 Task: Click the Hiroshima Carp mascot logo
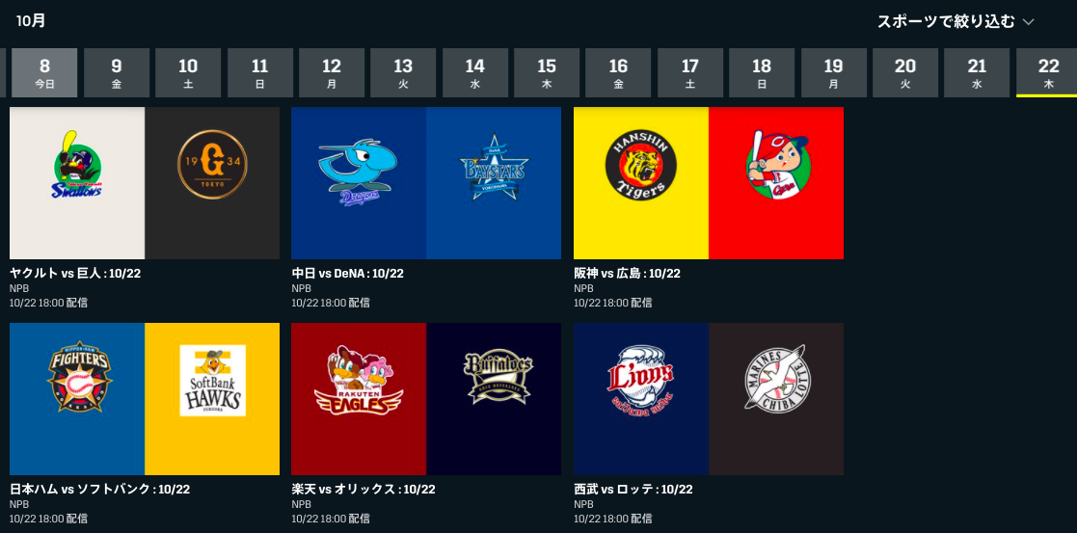tap(777, 165)
